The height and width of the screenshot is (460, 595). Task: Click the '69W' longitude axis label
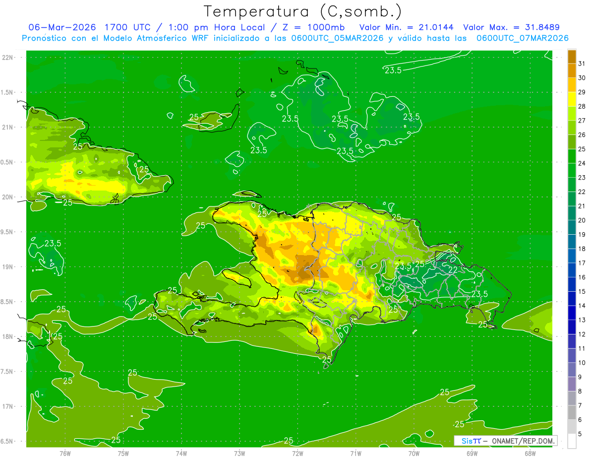tap(472, 454)
